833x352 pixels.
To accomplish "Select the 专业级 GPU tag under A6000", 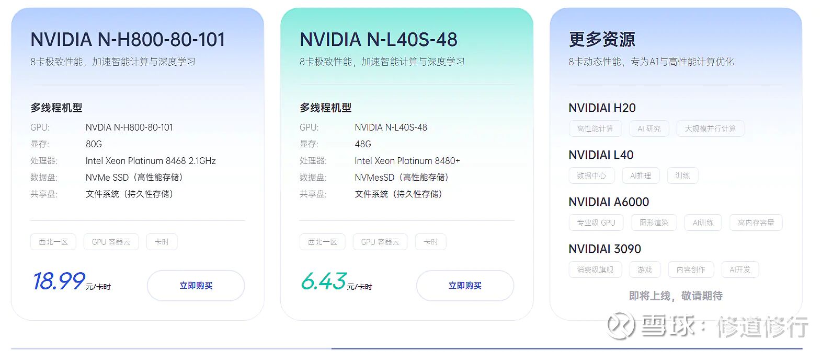I will (x=596, y=222).
